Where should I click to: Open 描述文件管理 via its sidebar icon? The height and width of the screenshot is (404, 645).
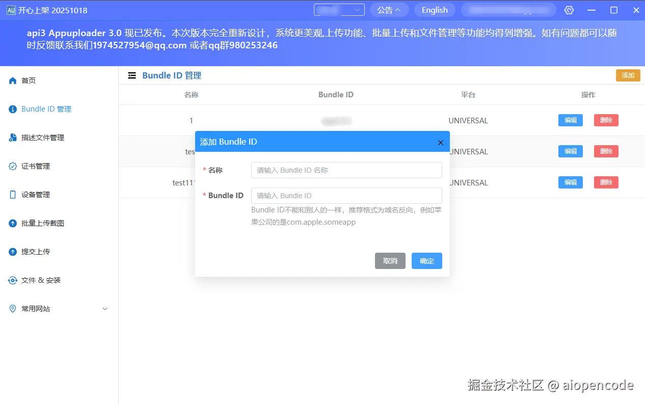(x=12, y=137)
